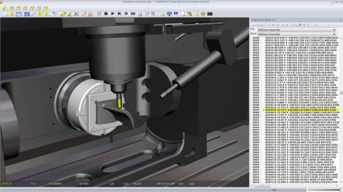Click the horizontal scrollbar under the program listing
The width and height of the screenshot is (343, 192).
pos(295,185)
